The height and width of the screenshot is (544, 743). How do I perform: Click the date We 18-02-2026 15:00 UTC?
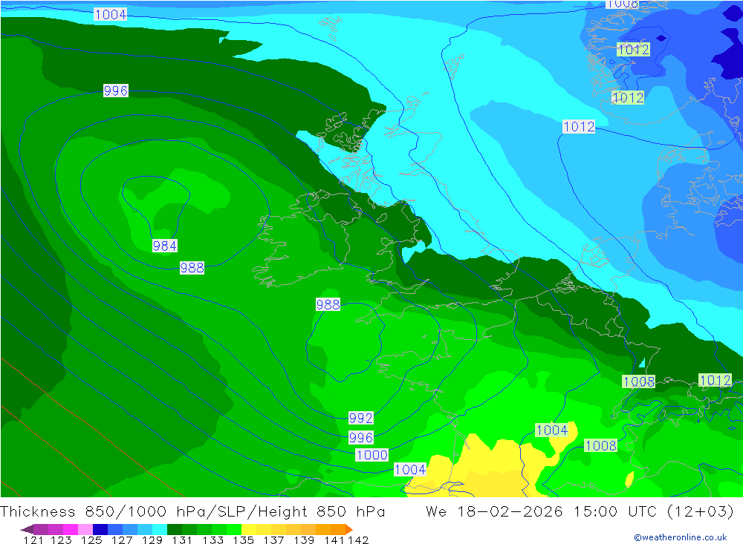(542, 512)
